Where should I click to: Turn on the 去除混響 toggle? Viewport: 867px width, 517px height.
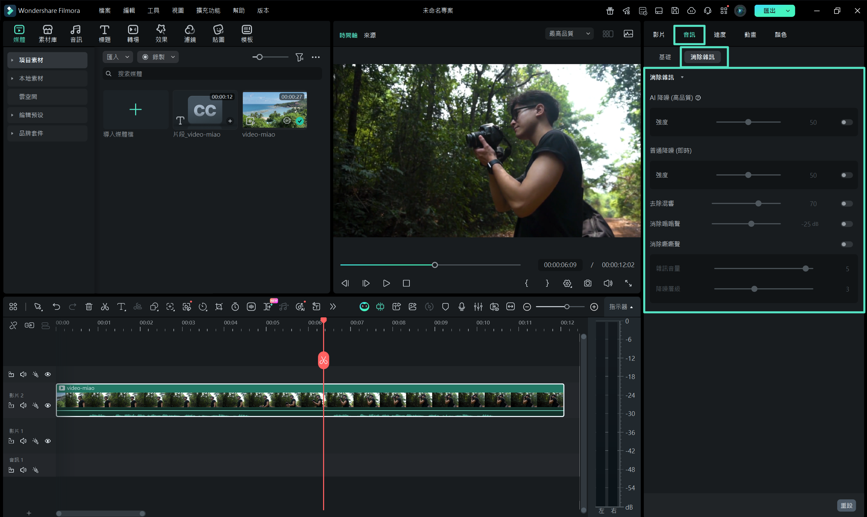846,204
